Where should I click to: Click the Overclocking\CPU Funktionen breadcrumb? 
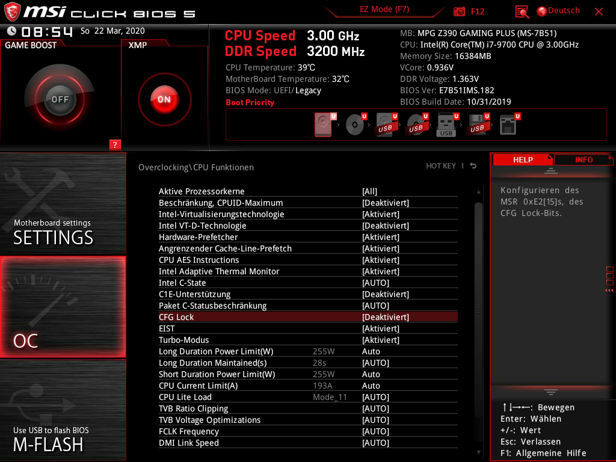click(x=196, y=167)
